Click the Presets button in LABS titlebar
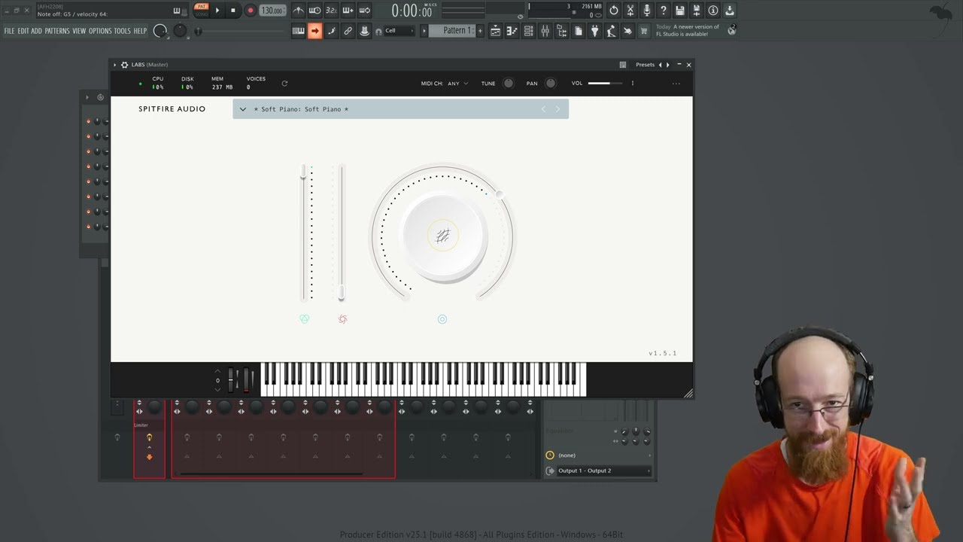 pos(645,65)
